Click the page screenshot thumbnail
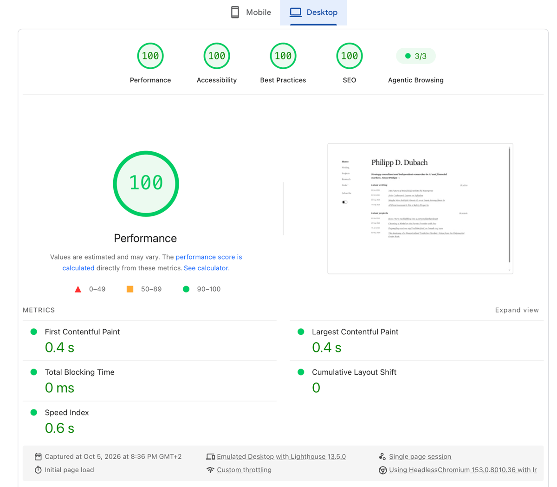This screenshot has height=487, width=557. pos(420,208)
